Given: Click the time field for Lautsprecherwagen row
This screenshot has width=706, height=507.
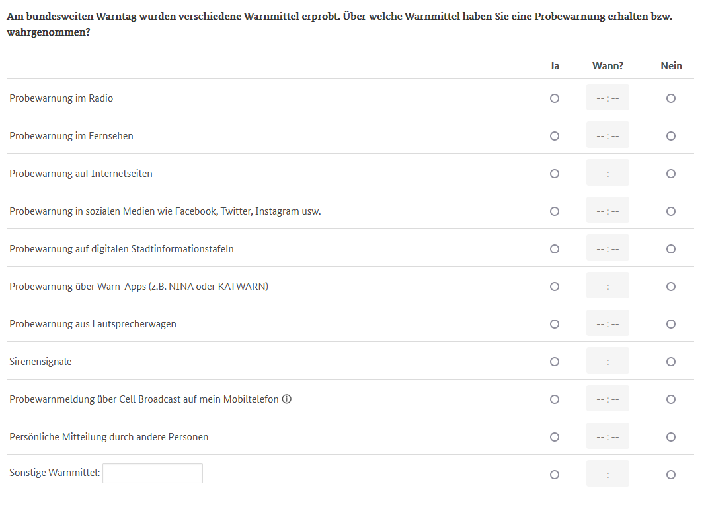Looking at the screenshot, I should [x=607, y=323].
